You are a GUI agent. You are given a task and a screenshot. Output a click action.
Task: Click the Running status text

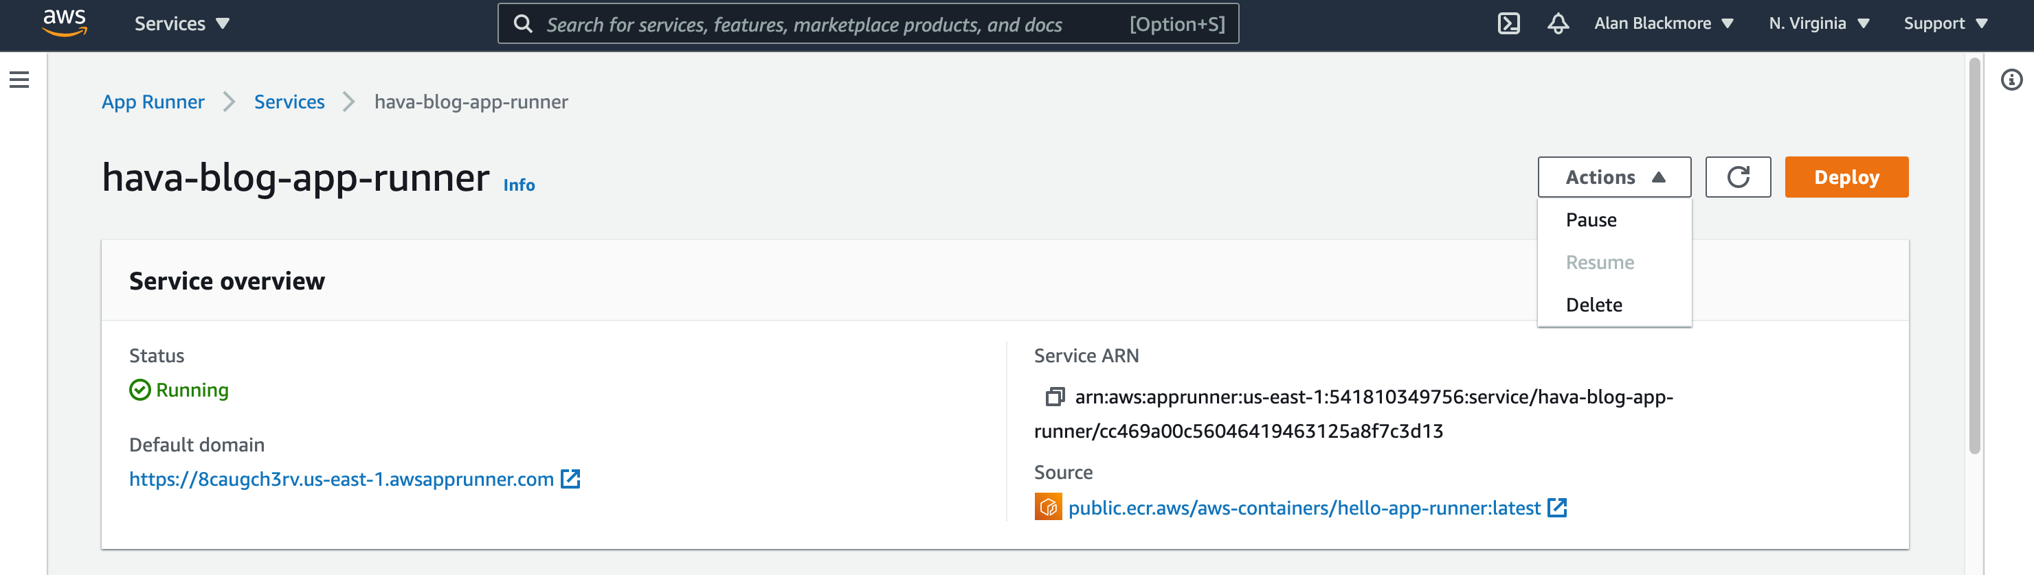(192, 390)
